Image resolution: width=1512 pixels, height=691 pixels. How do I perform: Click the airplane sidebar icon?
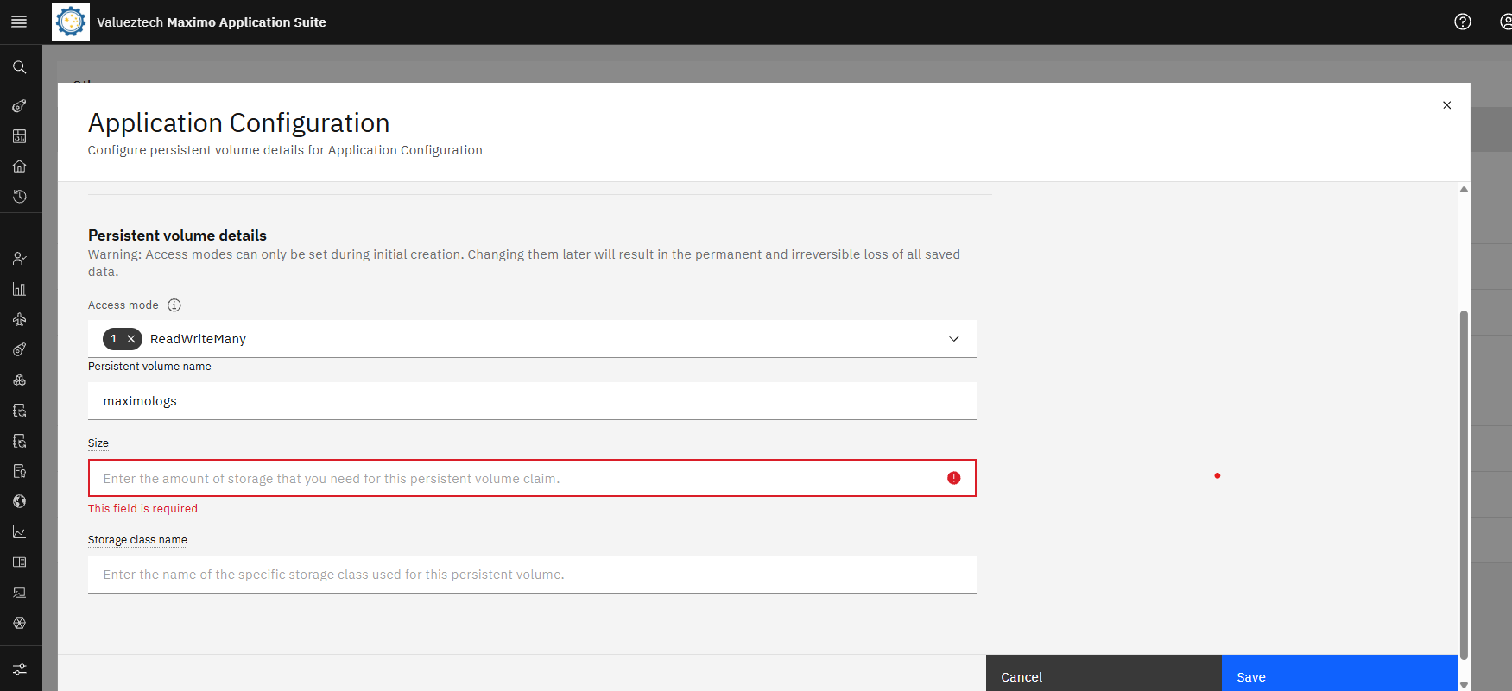point(19,319)
